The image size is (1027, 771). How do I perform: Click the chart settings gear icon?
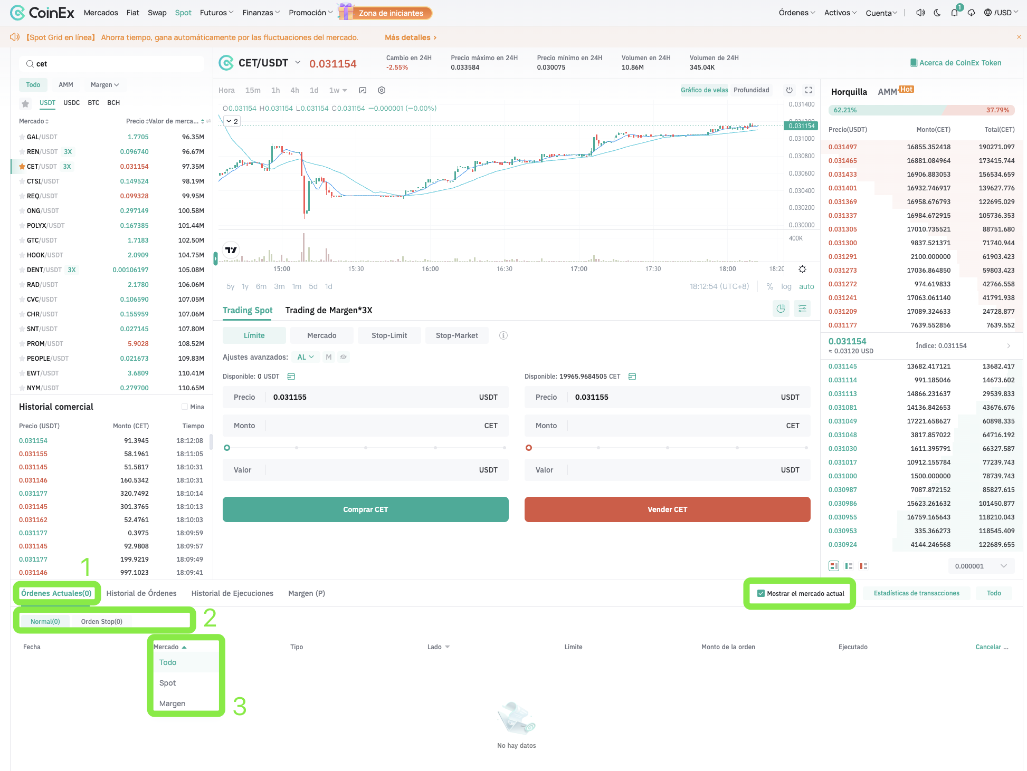[x=382, y=90]
